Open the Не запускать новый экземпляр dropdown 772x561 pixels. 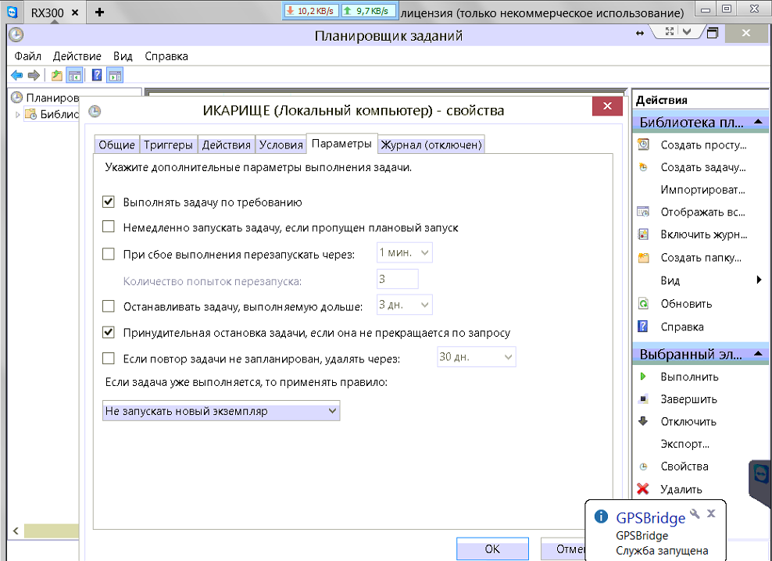pos(221,411)
